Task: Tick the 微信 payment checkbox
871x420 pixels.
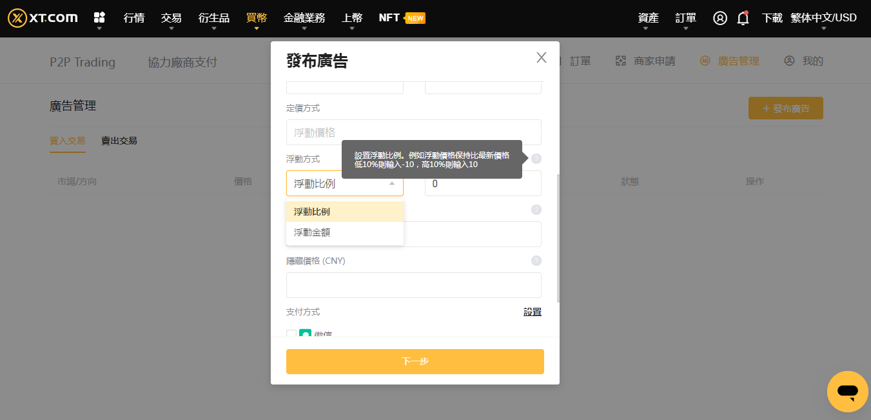Action: pos(291,334)
